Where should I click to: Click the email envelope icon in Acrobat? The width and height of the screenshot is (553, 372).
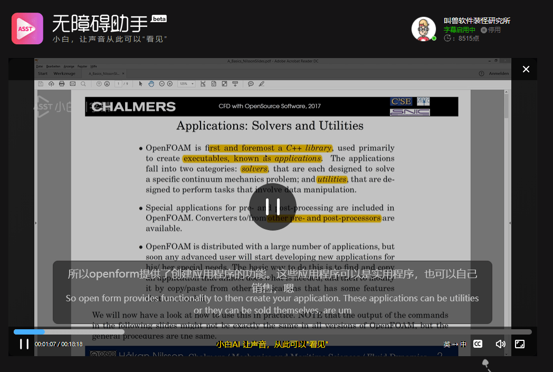point(73,84)
